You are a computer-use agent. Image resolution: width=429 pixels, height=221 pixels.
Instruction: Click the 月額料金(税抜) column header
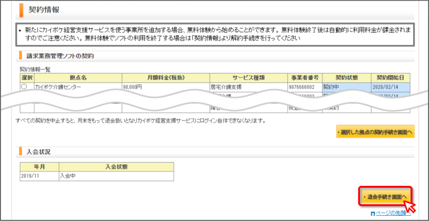[x=166, y=78]
